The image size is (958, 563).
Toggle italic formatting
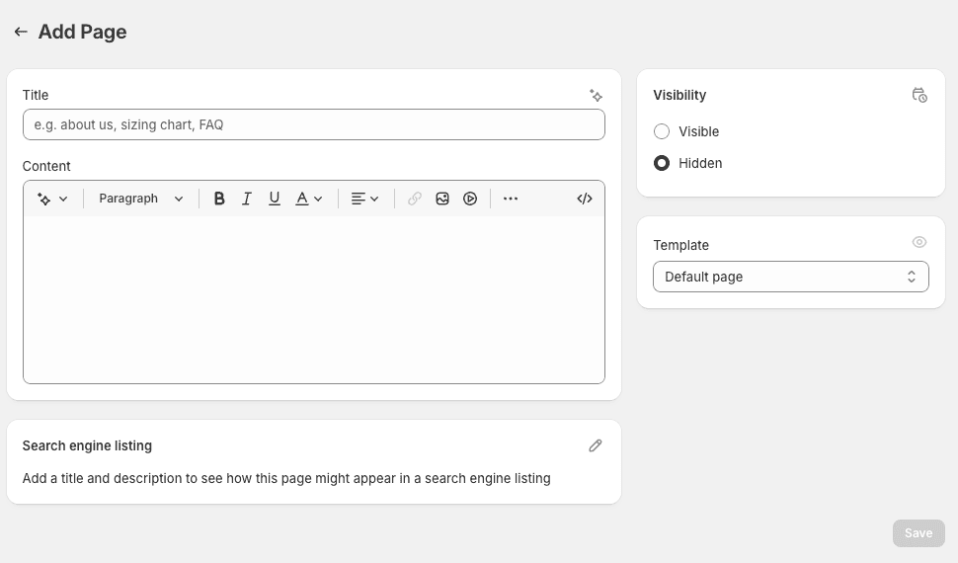click(x=247, y=199)
